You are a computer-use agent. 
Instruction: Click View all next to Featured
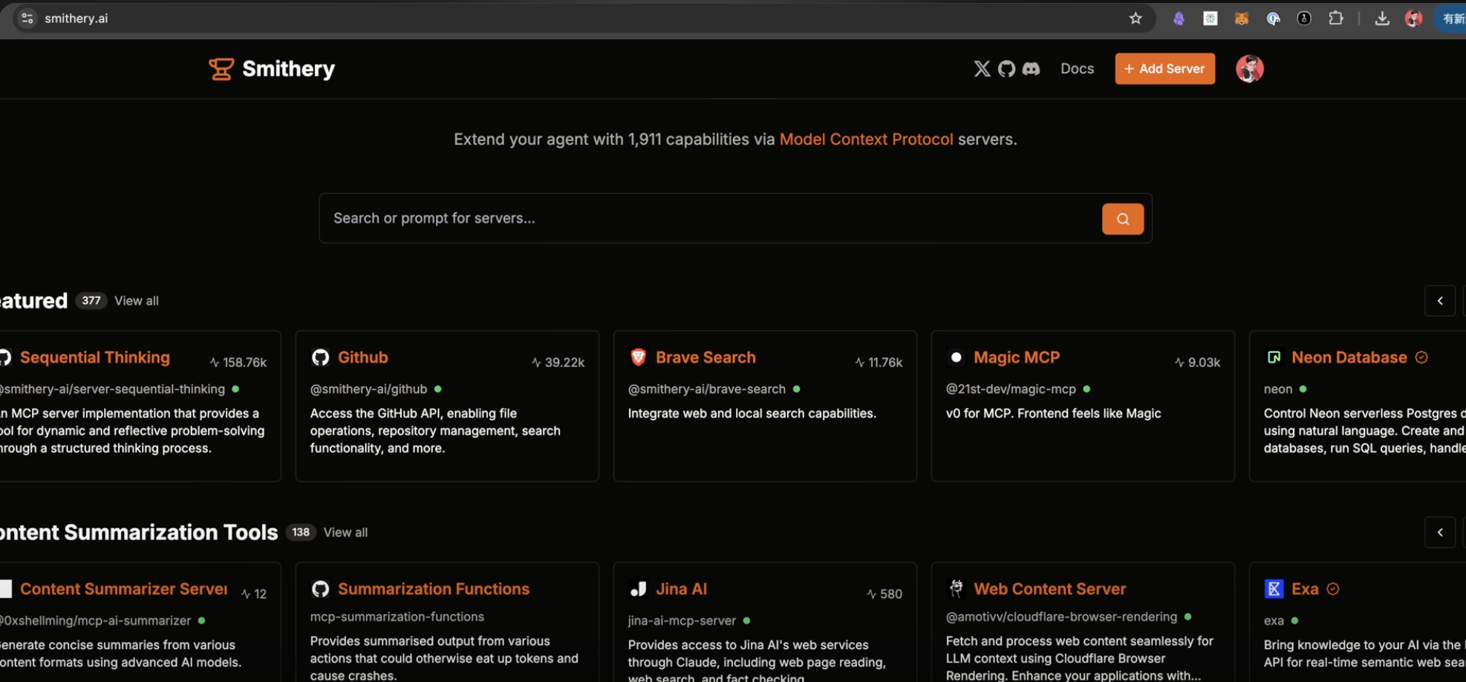point(137,301)
